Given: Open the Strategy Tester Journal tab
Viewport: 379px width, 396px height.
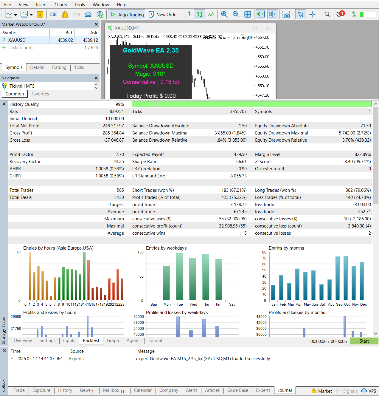Looking at the screenshot, I should click(155, 341).
